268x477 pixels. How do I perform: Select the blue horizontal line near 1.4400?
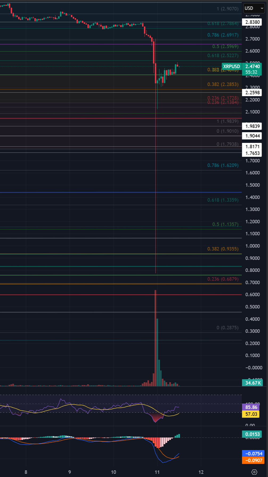121,192
